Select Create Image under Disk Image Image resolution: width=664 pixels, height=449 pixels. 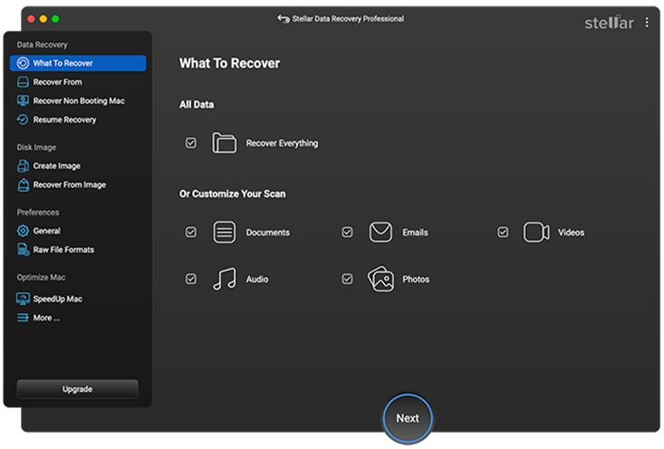[56, 167]
